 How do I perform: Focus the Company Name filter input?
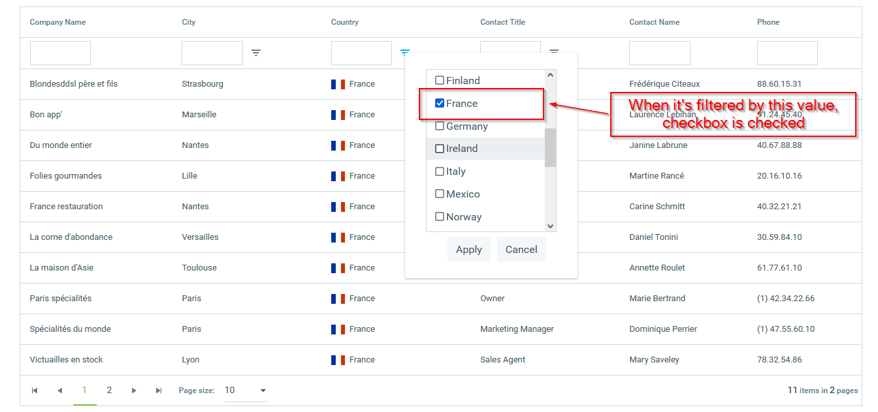click(60, 53)
